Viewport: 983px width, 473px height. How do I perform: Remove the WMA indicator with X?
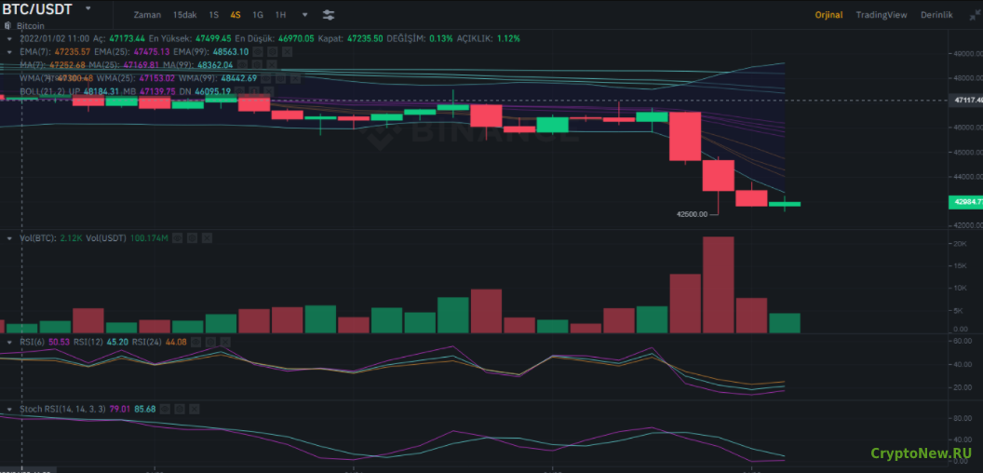294,78
